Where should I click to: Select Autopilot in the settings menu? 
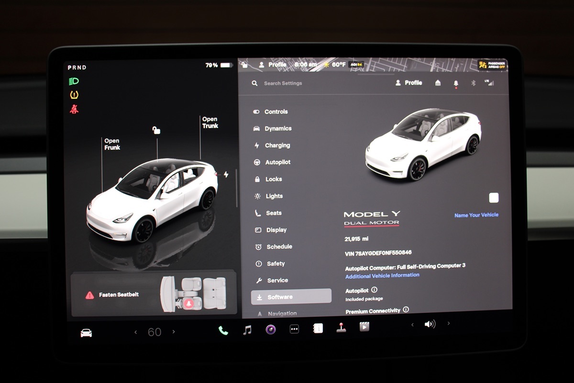(x=277, y=162)
